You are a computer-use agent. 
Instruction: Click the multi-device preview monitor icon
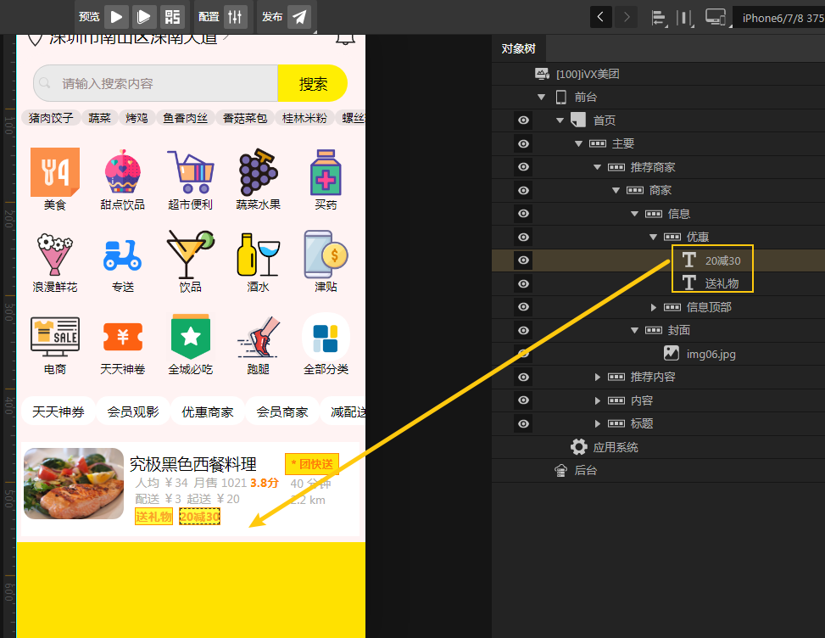click(x=715, y=15)
